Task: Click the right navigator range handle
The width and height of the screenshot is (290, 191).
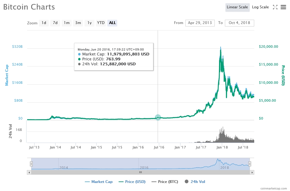Action: point(250,164)
